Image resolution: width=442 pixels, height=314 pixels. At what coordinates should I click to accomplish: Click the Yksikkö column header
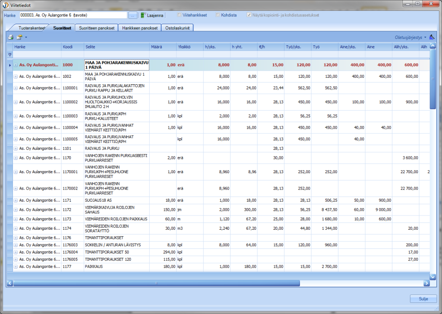click(190, 47)
